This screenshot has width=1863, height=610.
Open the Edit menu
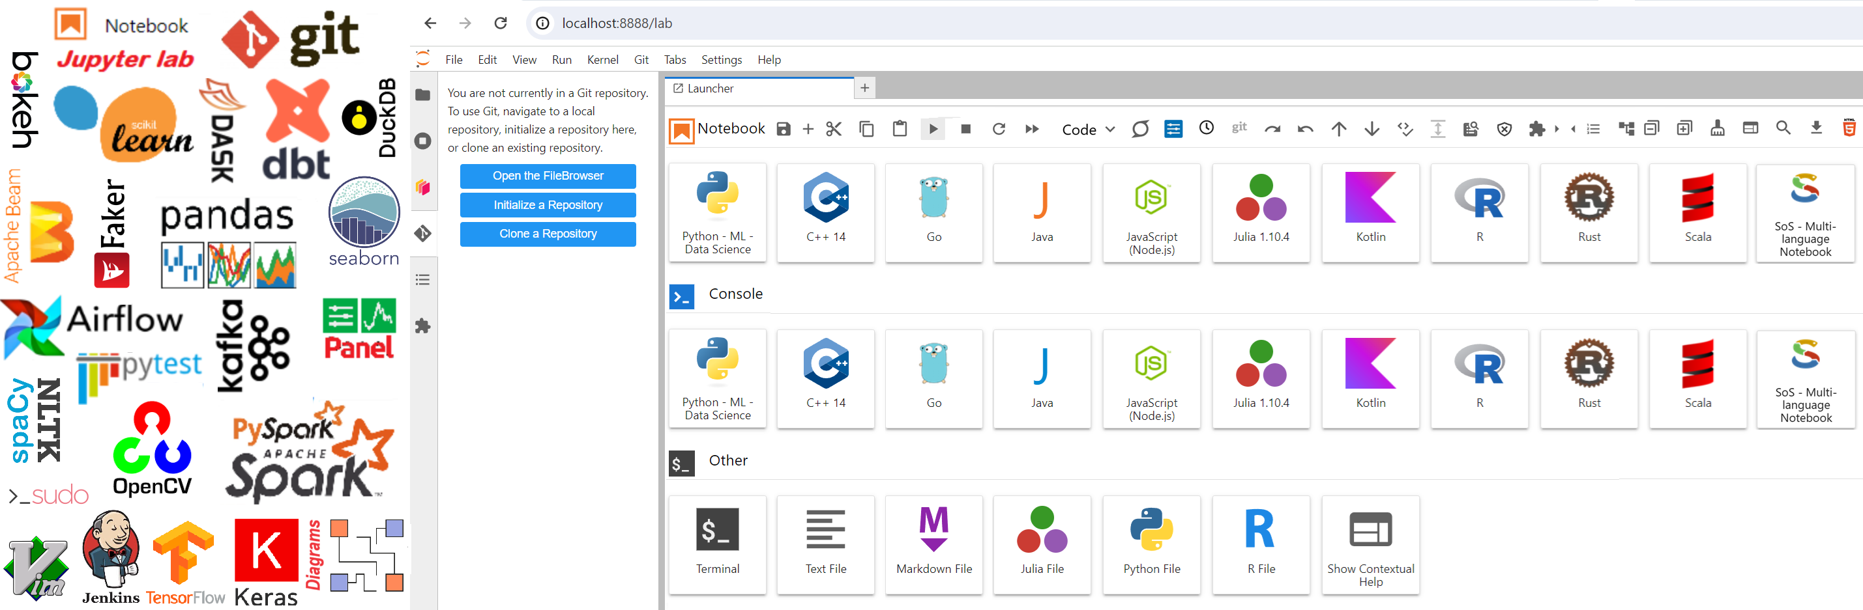pyautogui.click(x=487, y=60)
